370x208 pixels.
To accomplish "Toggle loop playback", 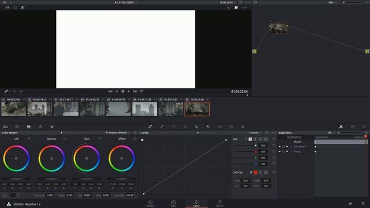I will tap(141, 91).
